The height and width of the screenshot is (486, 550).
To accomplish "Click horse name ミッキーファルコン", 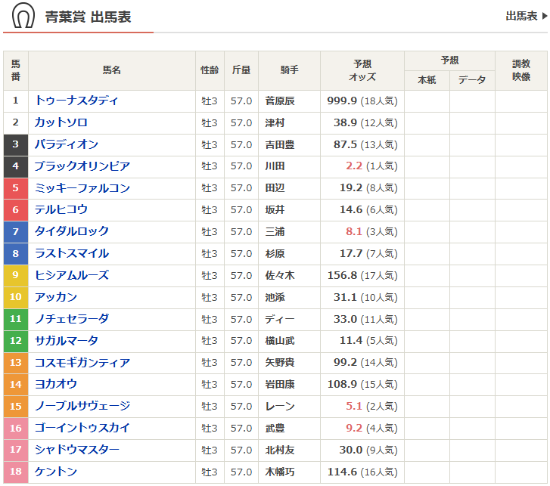I will pos(82,188).
